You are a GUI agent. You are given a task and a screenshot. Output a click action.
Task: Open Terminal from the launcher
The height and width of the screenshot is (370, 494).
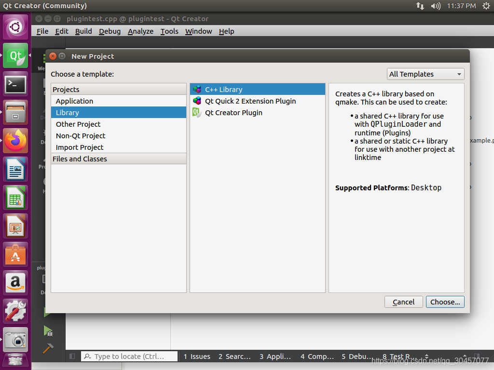[x=15, y=84]
